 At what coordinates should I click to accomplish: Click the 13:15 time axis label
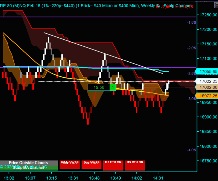click(52, 178)
